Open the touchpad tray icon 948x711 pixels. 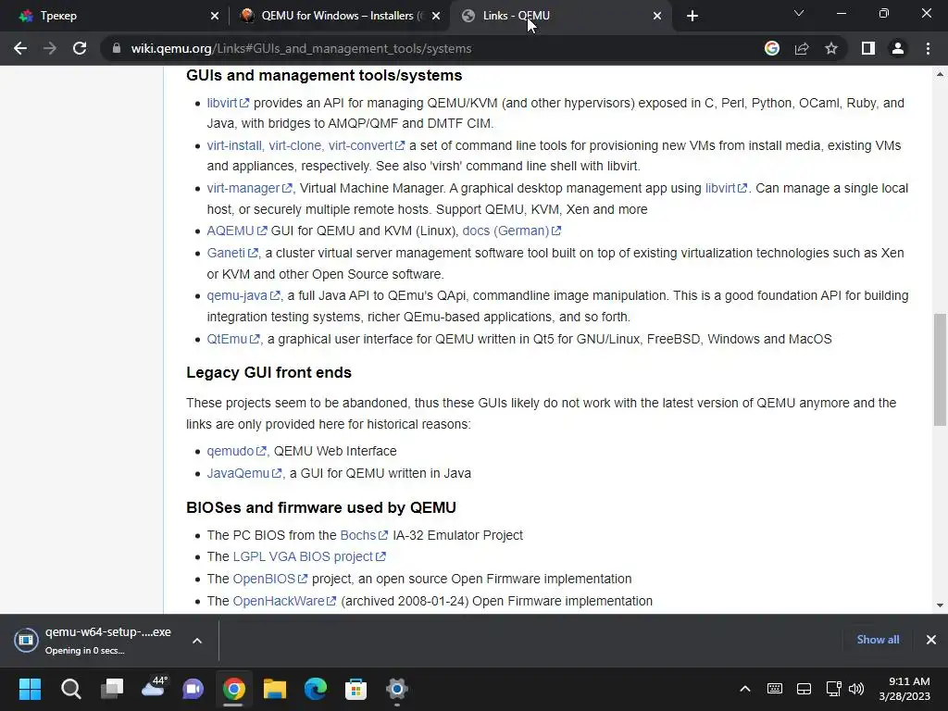pyautogui.click(x=804, y=689)
